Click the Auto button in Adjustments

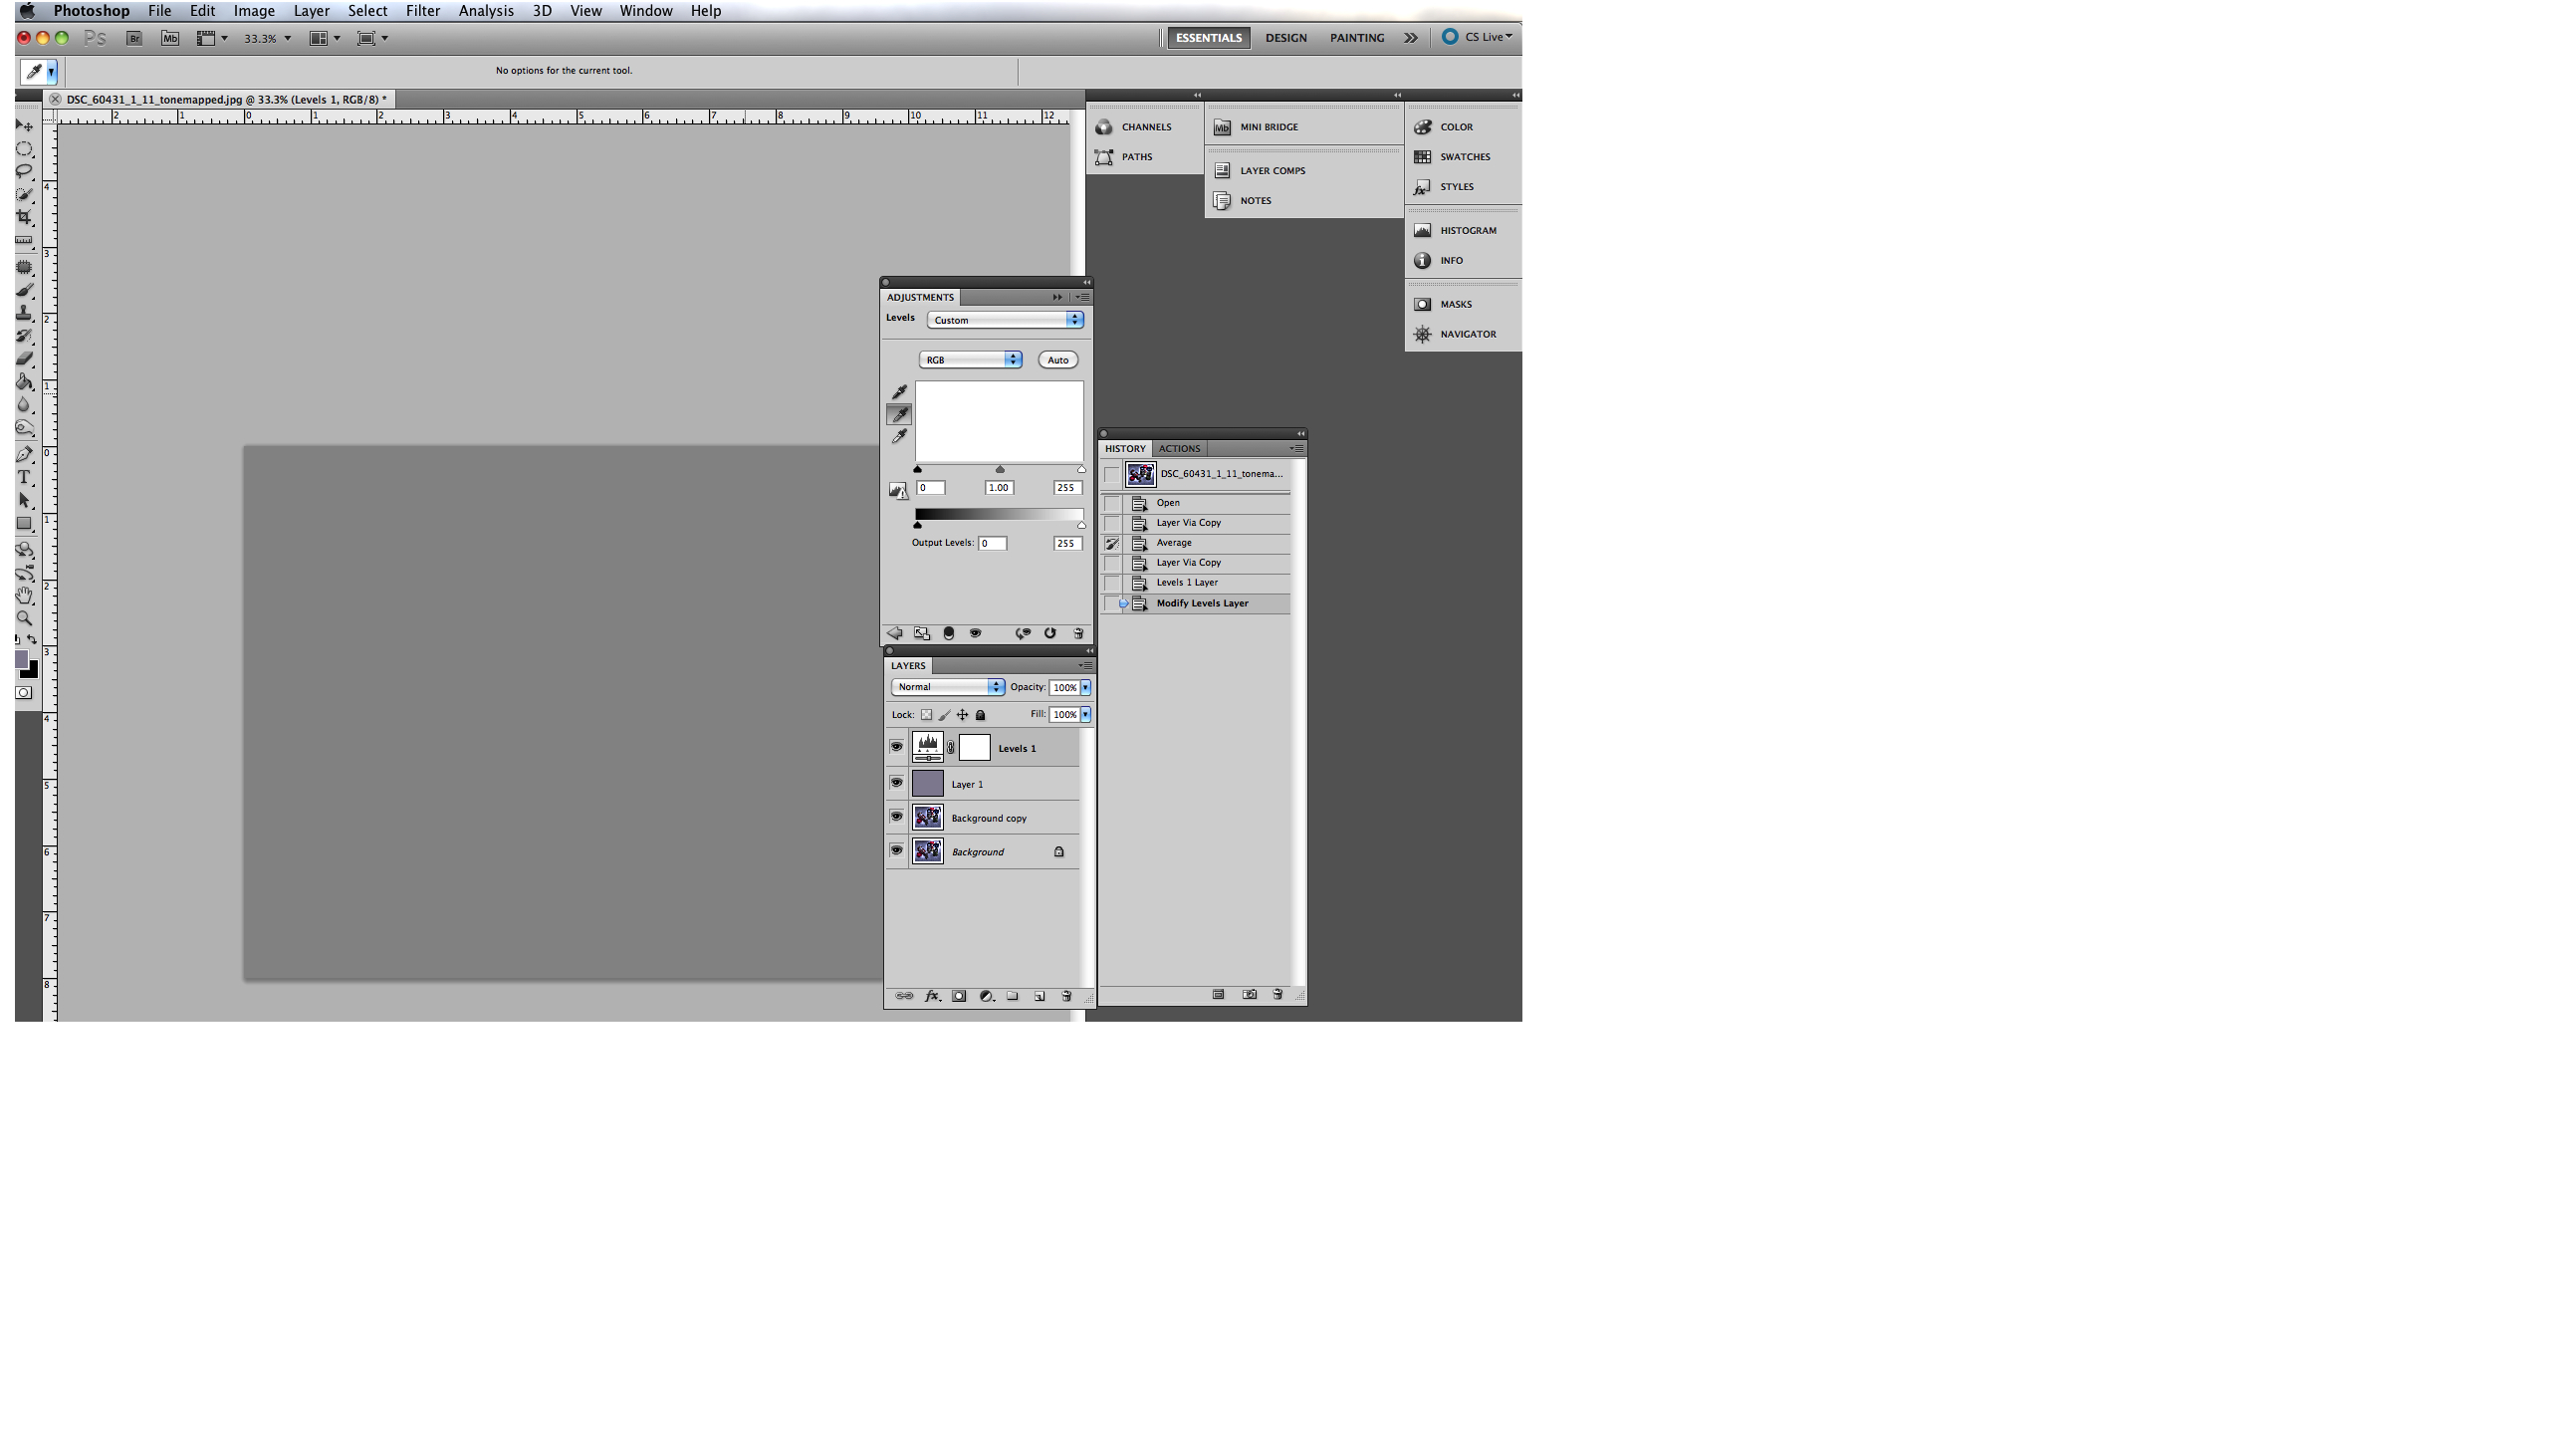(x=1057, y=358)
